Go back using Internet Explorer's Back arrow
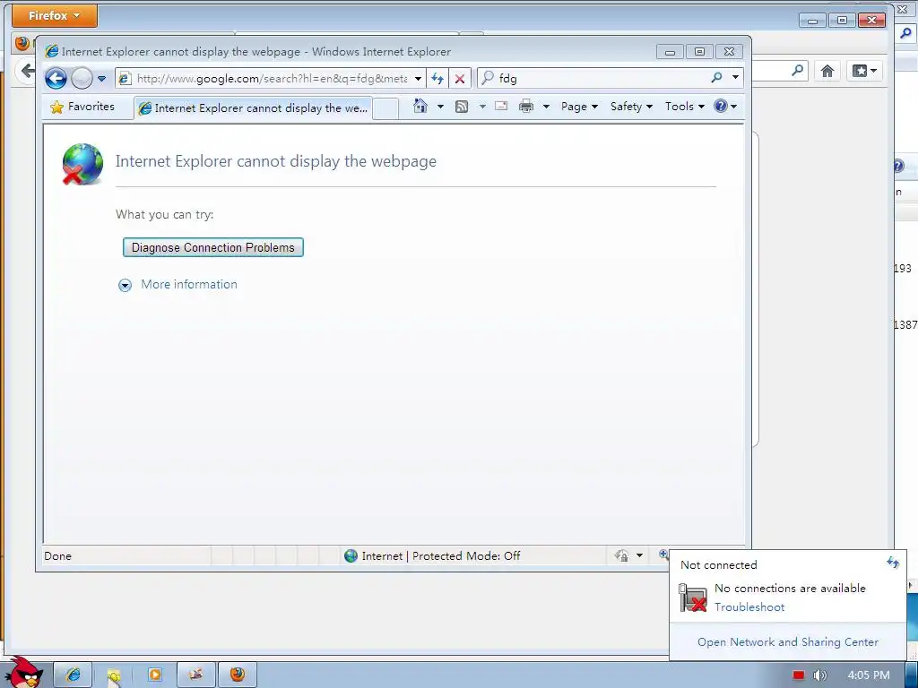The image size is (918, 688). pyautogui.click(x=56, y=78)
